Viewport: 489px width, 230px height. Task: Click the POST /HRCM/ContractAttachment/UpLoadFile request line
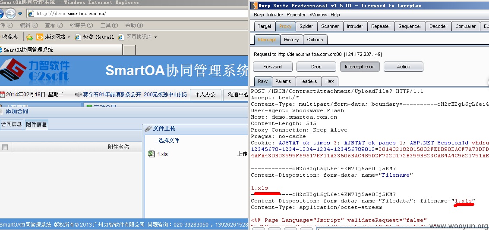tap(337, 92)
